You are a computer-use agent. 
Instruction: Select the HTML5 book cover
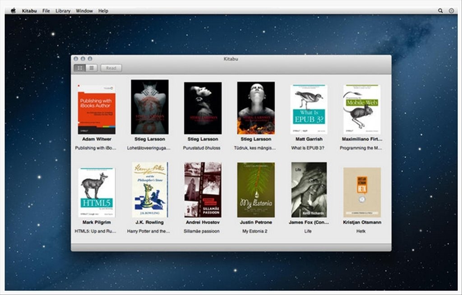click(x=97, y=193)
